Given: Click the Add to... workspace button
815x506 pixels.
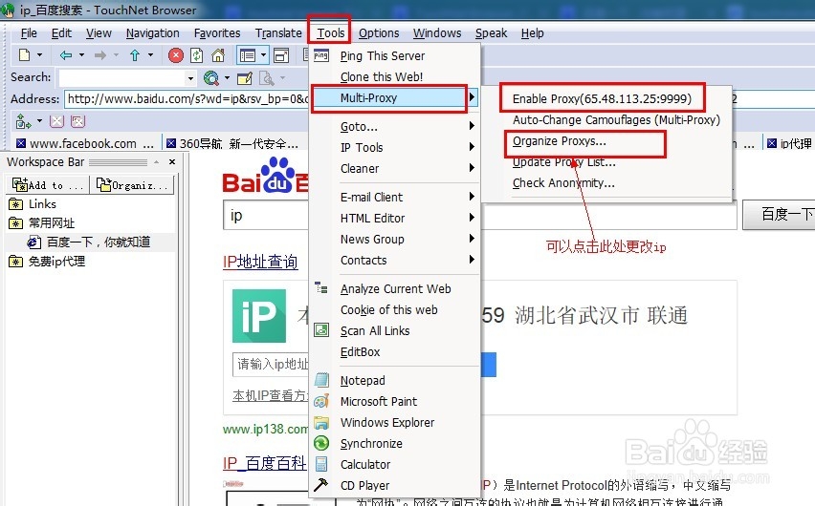Looking at the screenshot, I should pyautogui.click(x=48, y=185).
